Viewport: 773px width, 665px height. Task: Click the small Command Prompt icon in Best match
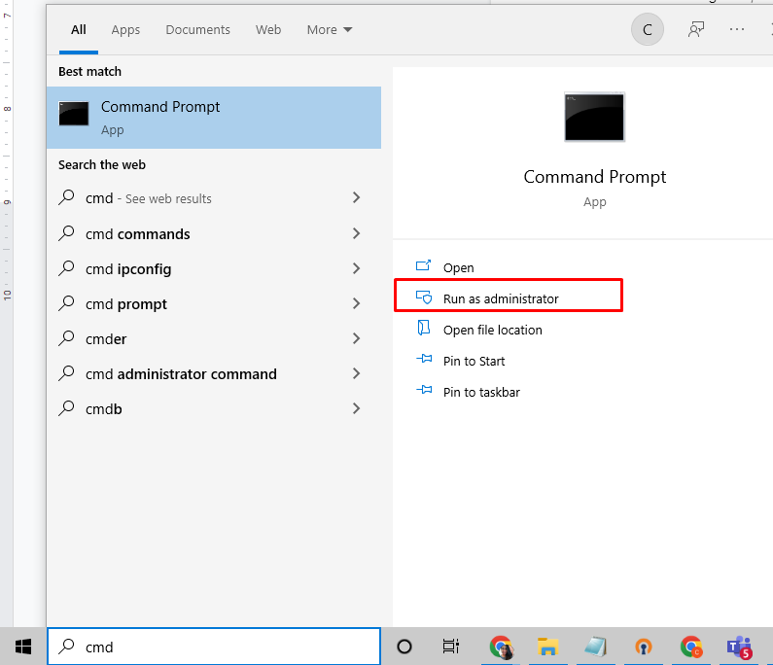[74, 114]
